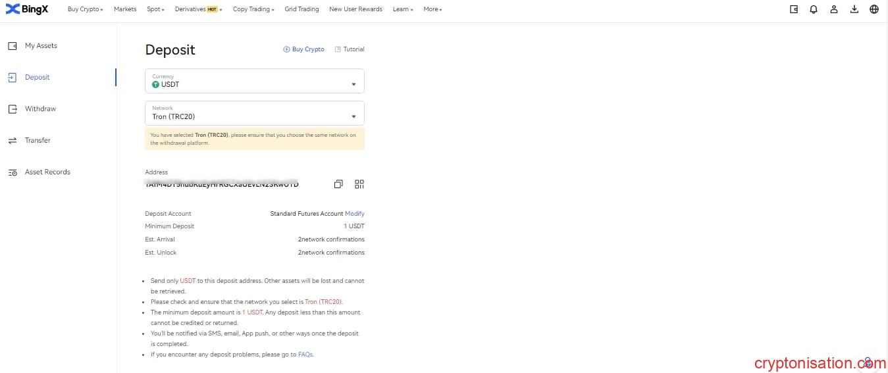Show the address QR code
Image resolution: width=888 pixels, height=373 pixels.
(359, 184)
